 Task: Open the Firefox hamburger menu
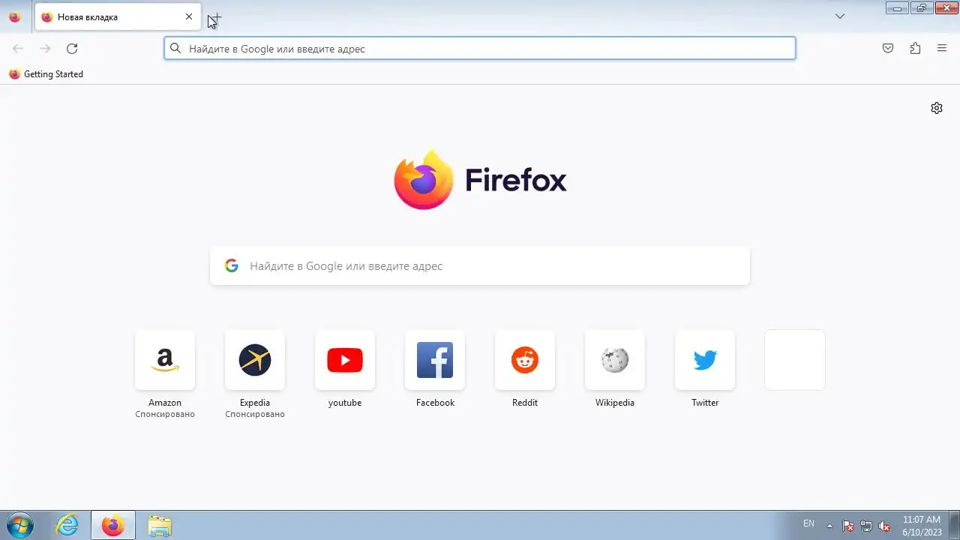pos(942,49)
